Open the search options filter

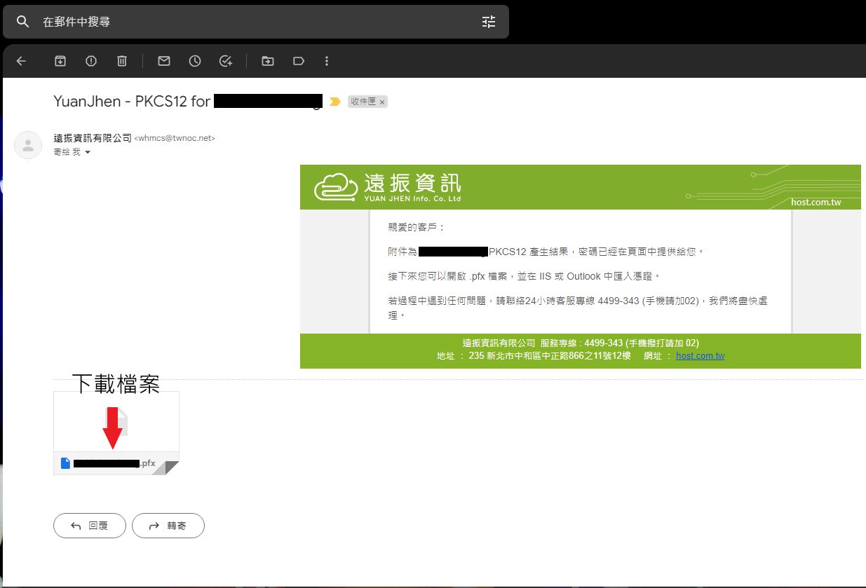pos(489,22)
